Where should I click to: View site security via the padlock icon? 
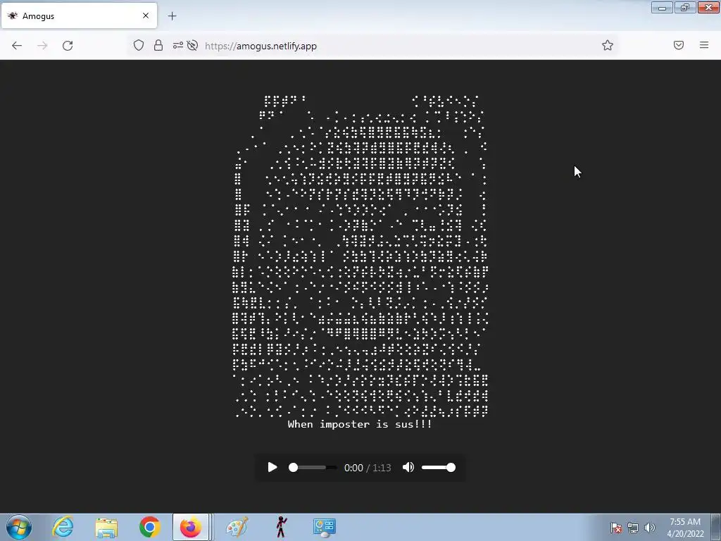pos(158,45)
